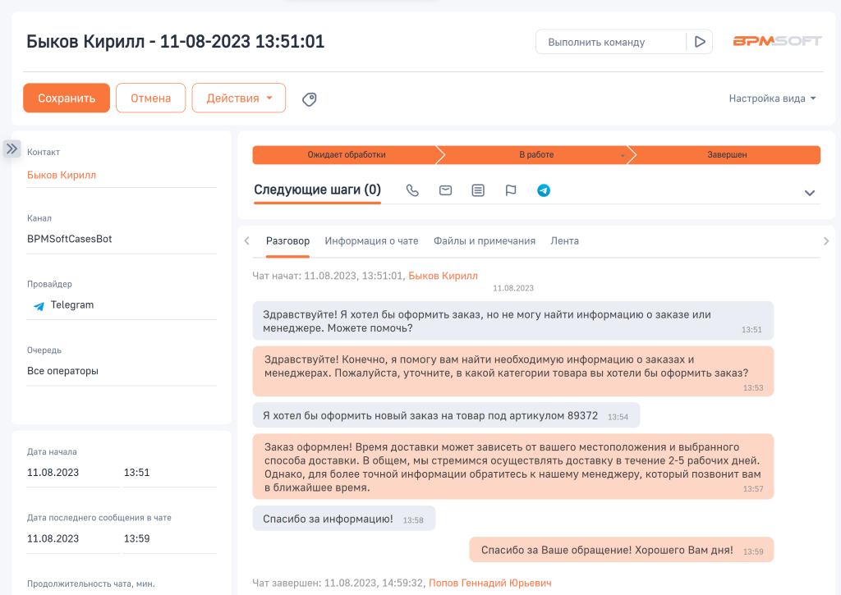Click the first customer greeting message
This screenshot has width=841, height=595.
coord(513,321)
